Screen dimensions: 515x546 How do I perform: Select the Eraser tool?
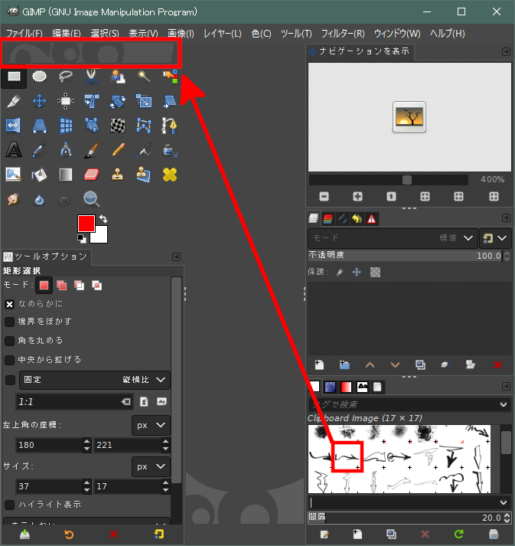tap(91, 175)
